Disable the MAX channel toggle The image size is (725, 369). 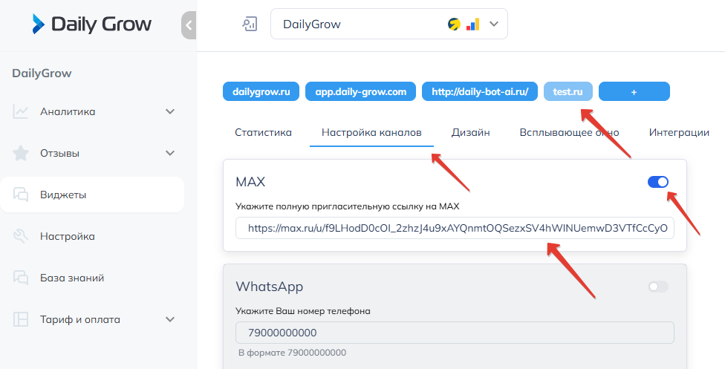point(658,182)
